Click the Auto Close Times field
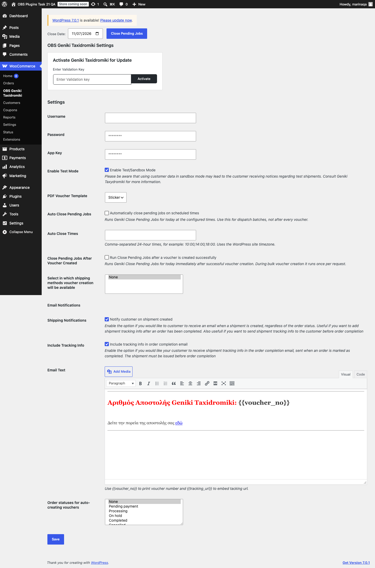The height and width of the screenshot is (568, 375). 151,235
